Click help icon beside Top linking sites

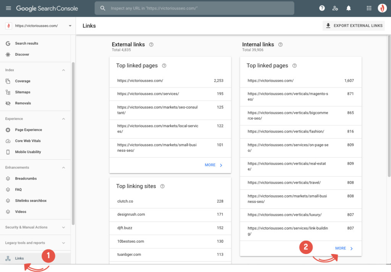pos(162,186)
